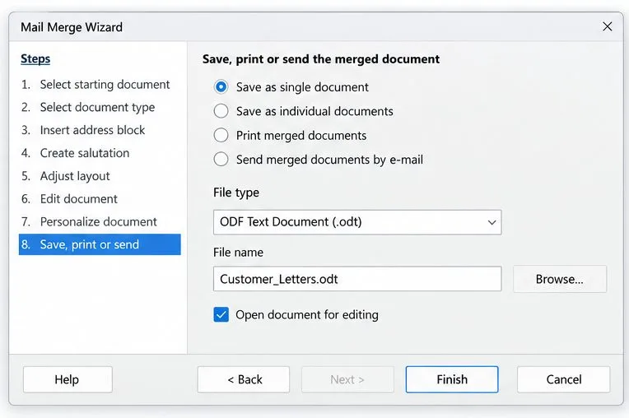This screenshot has width=629, height=418.
Task: Select 'Save as single document' radio button
Action: click(221, 86)
